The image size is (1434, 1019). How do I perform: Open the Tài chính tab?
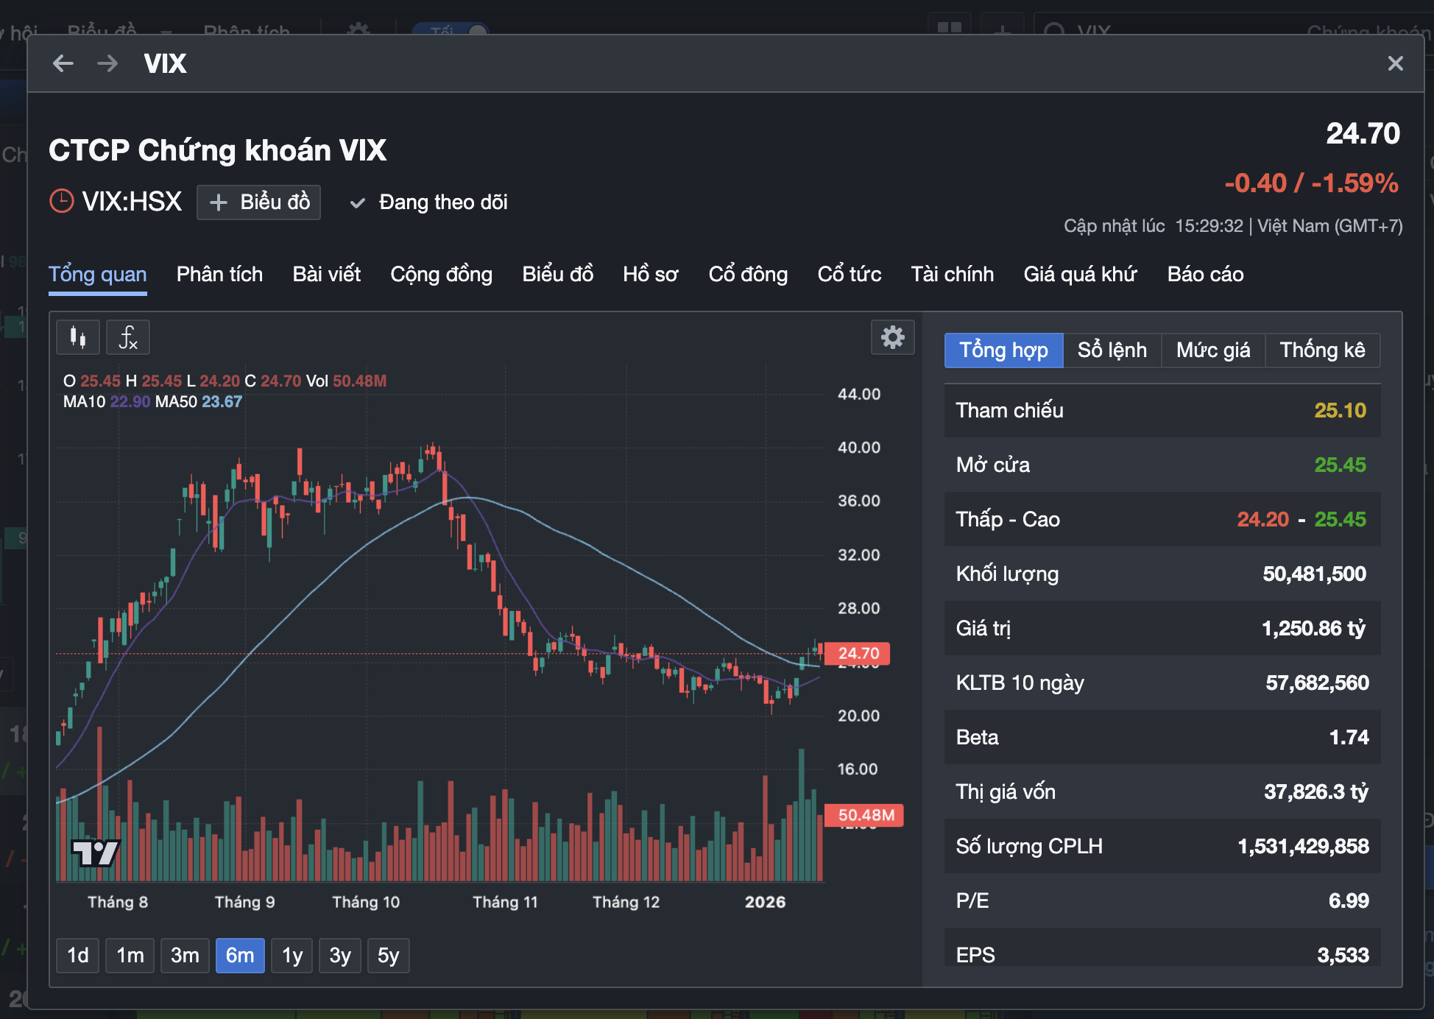(952, 274)
